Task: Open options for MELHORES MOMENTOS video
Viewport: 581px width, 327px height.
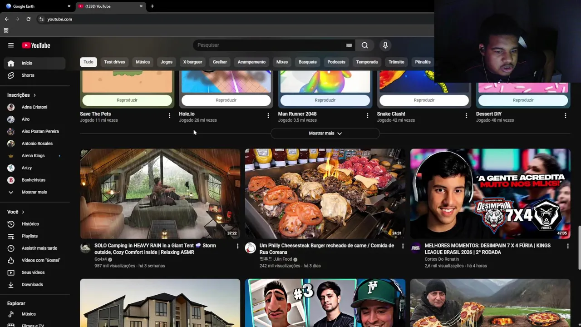Action: point(568,246)
